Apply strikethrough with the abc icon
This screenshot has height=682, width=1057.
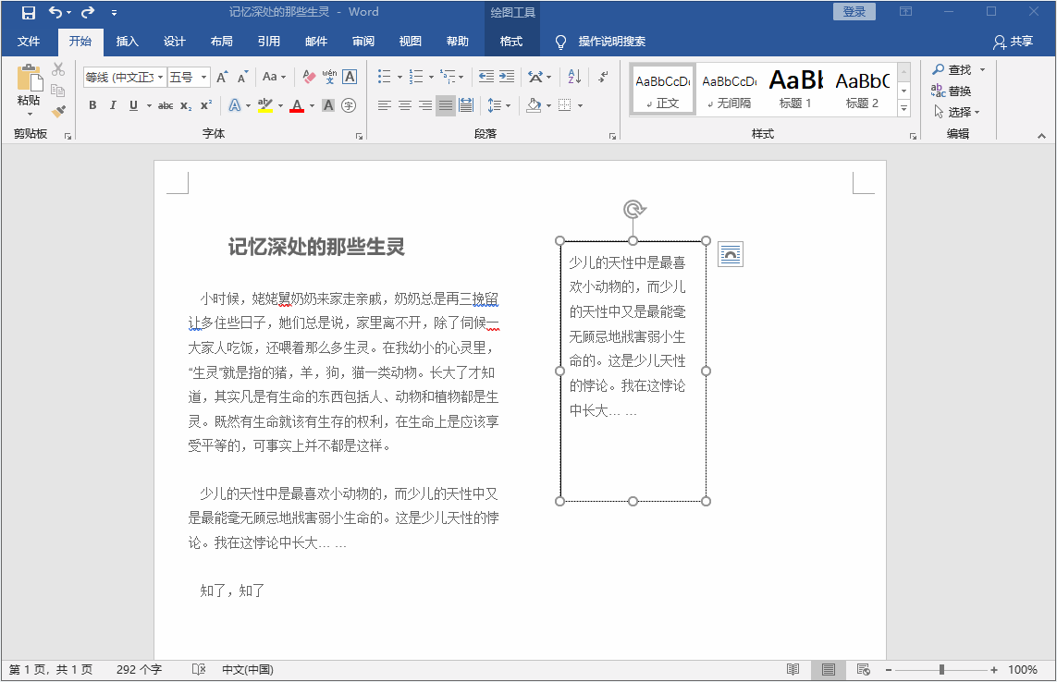166,105
